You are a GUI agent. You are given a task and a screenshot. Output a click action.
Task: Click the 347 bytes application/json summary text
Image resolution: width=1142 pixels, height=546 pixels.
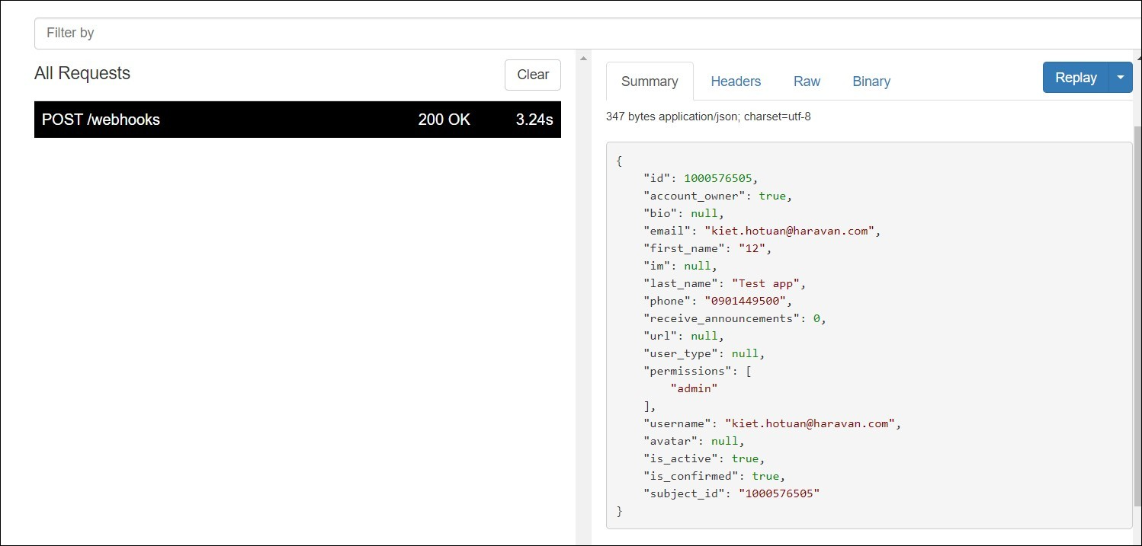pyautogui.click(x=707, y=116)
